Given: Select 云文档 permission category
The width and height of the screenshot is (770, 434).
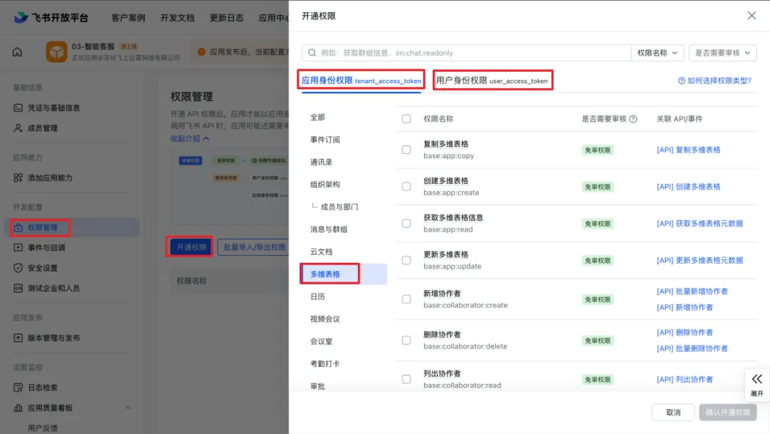Looking at the screenshot, I should click(x=321, y=252).
